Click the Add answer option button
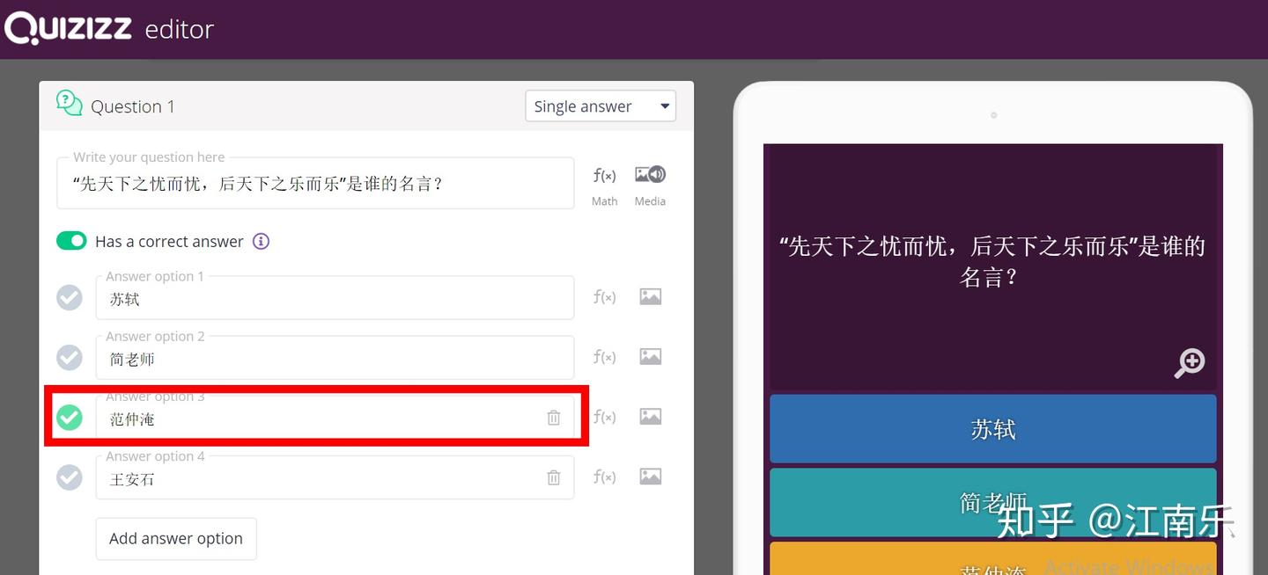The width and height of the screenshot is (1268, 575). pyautogui.click(x=175, y=538)
